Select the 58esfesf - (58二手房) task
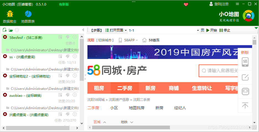Viewport: 259px width, 132px height. [x=26, y=38]
